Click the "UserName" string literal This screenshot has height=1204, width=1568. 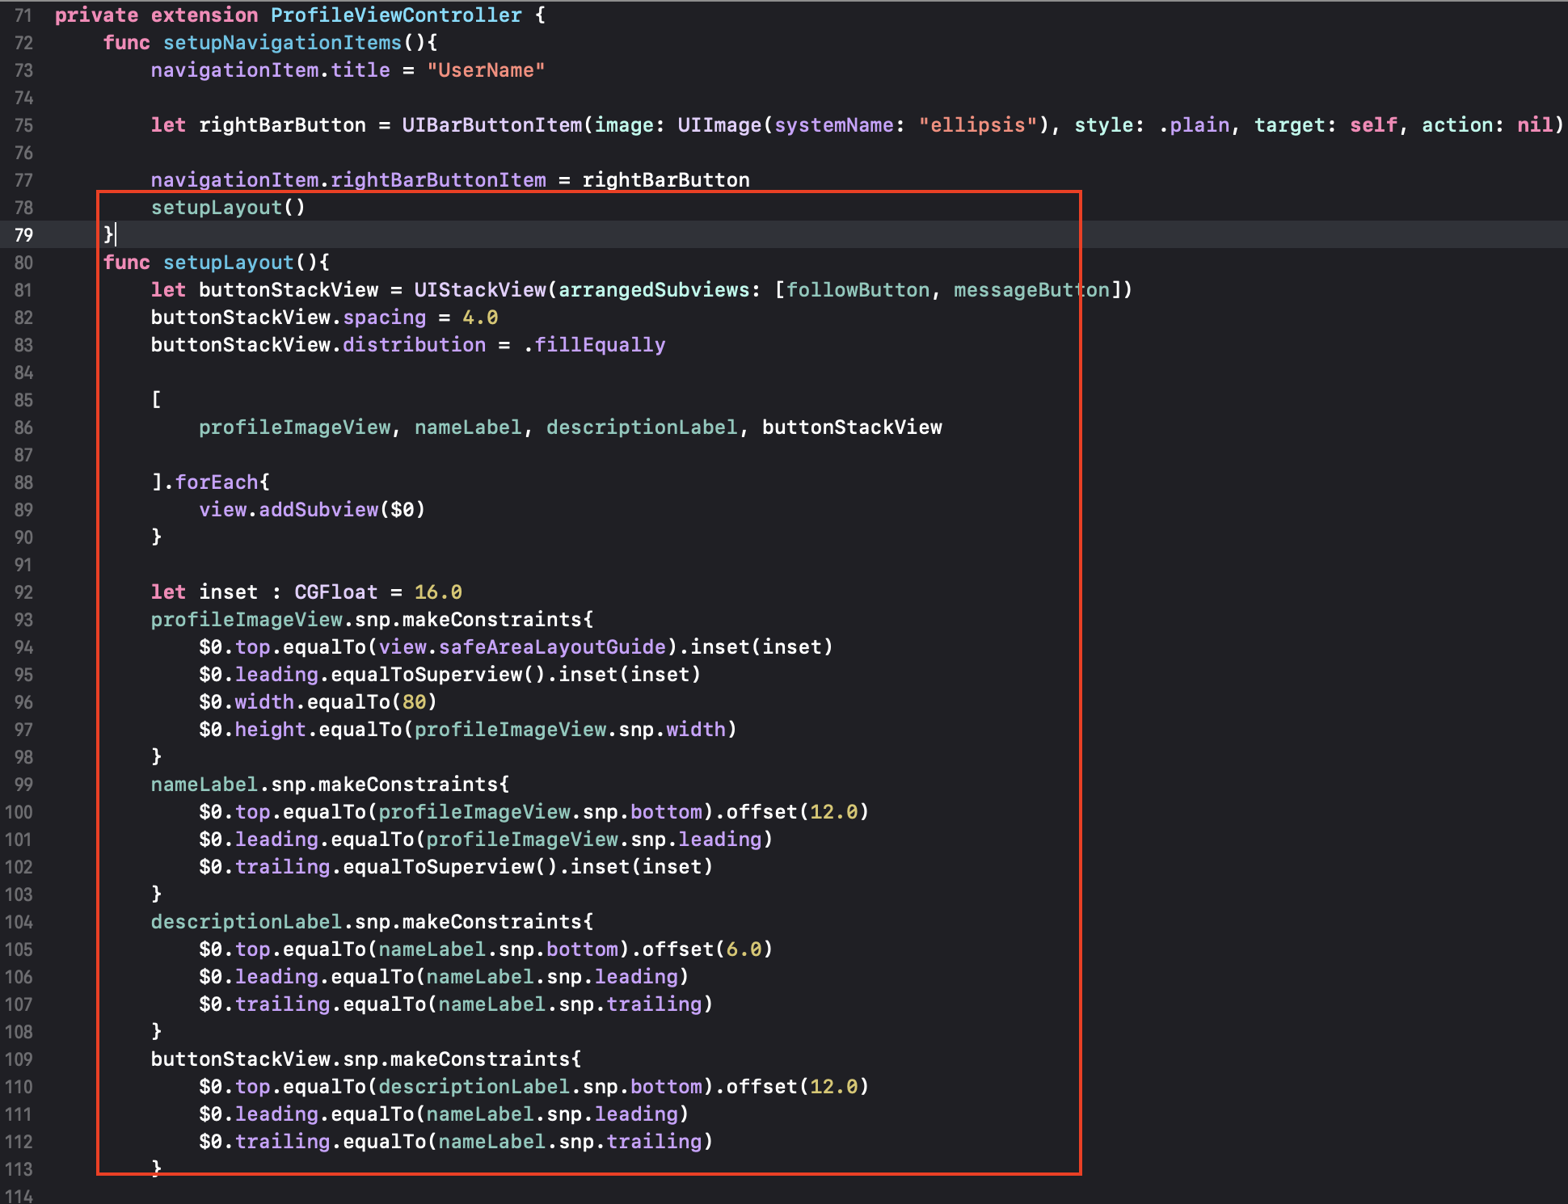(x=486, y=70)
